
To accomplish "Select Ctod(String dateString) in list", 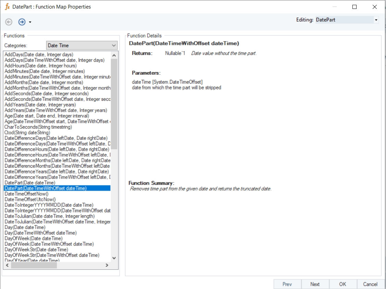I will (27, 132).
